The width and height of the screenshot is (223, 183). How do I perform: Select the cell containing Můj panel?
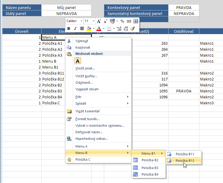coord(66,7)
